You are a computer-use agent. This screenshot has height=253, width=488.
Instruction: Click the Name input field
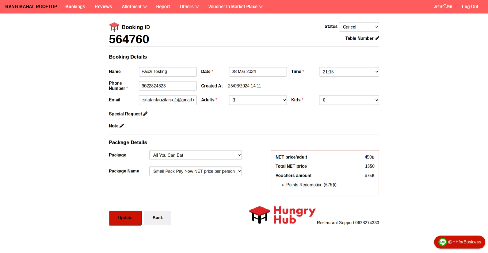click(168, 72)
